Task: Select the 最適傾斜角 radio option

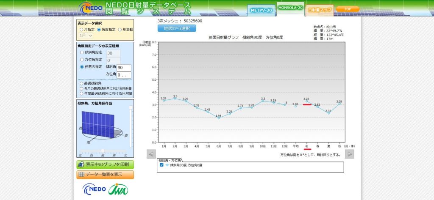Action: (x=81, y=84)
